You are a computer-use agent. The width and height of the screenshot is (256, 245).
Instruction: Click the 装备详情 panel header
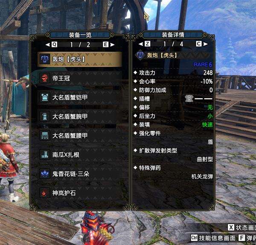coord(173,35)
